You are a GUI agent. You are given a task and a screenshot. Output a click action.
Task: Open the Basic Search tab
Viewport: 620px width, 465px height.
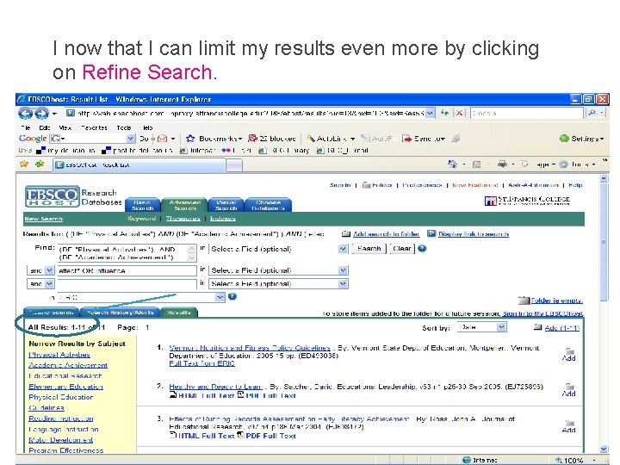(x=143, y=205)
